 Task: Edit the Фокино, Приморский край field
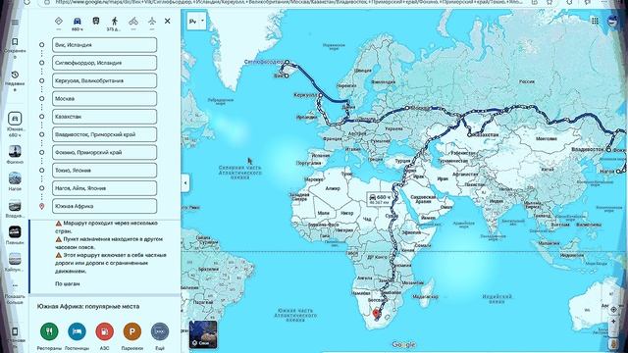click(x=104, y=153)
